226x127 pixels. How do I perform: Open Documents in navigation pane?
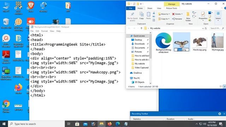click(140, 48)
